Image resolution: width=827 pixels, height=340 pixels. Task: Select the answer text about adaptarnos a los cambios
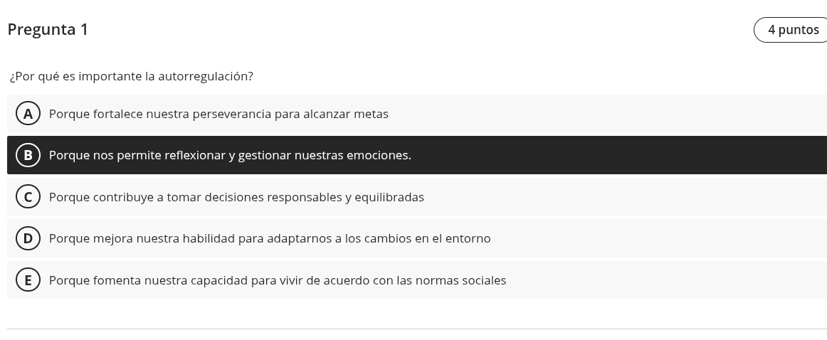(270, 238)
